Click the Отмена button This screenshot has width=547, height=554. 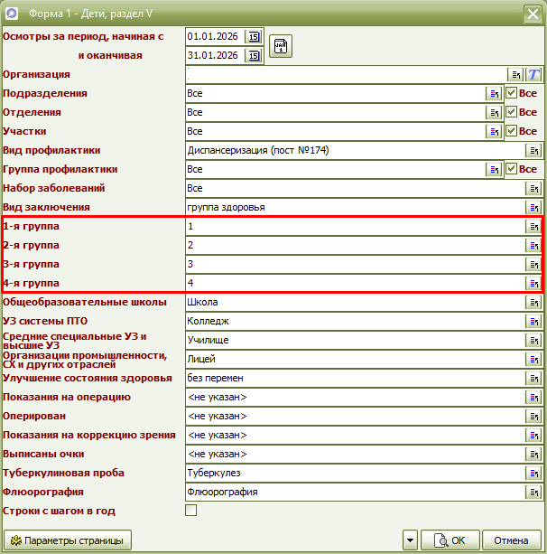click(x=511, y=540)
